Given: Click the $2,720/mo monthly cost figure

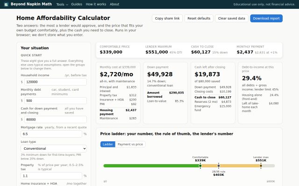Looking at the screenshot, I should (116, 74).
